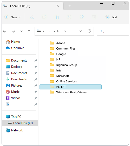Navigate back with the left arrow
This screenshot has width=130, height=146.
pos(4,31)
